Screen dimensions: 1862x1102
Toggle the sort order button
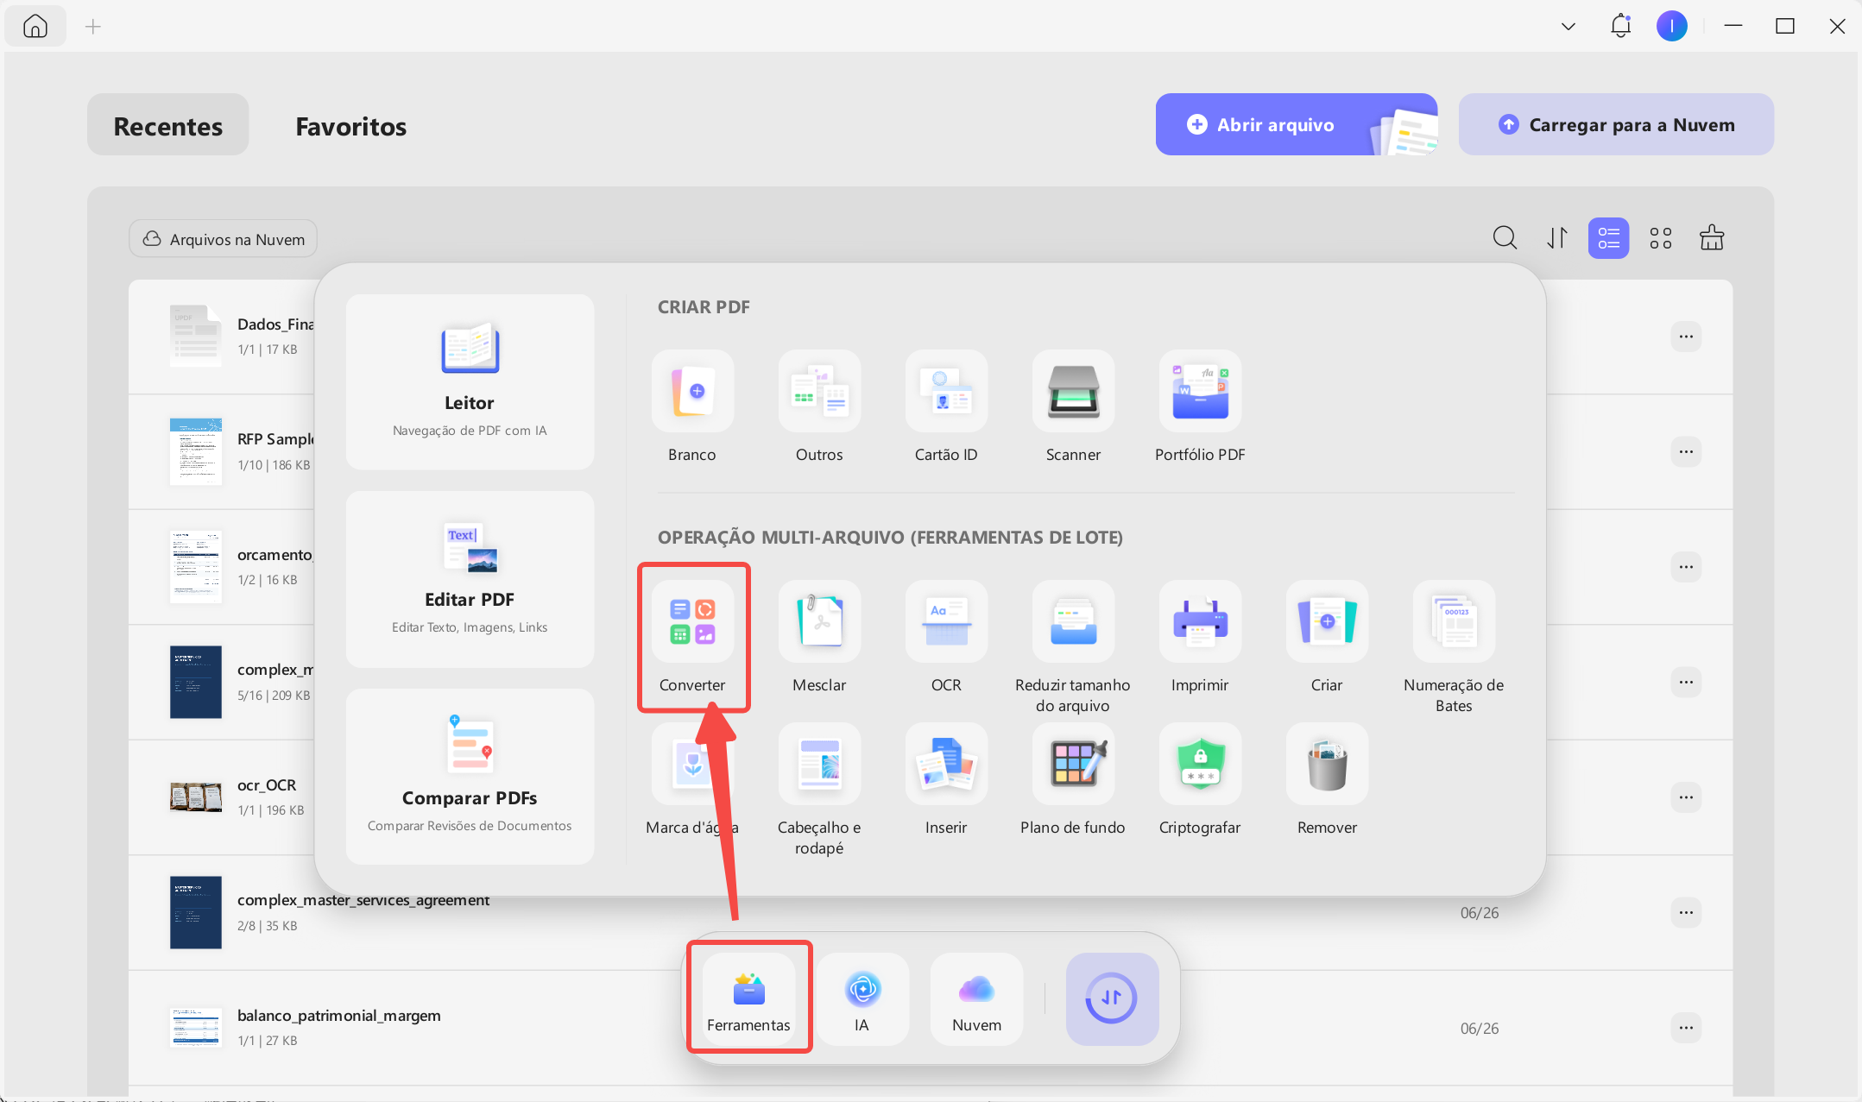[x=1556, y=238]
